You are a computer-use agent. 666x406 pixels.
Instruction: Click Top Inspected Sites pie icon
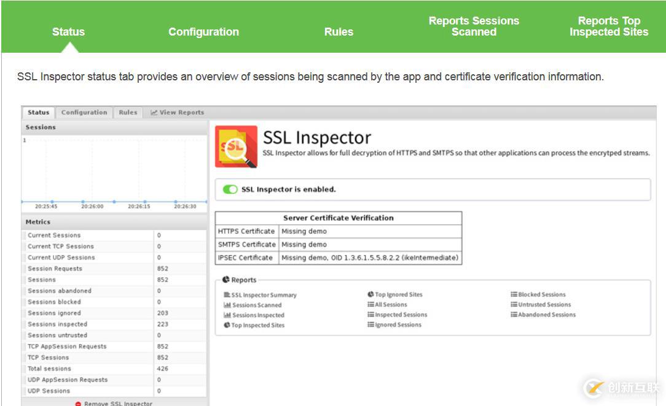(227, 325)
